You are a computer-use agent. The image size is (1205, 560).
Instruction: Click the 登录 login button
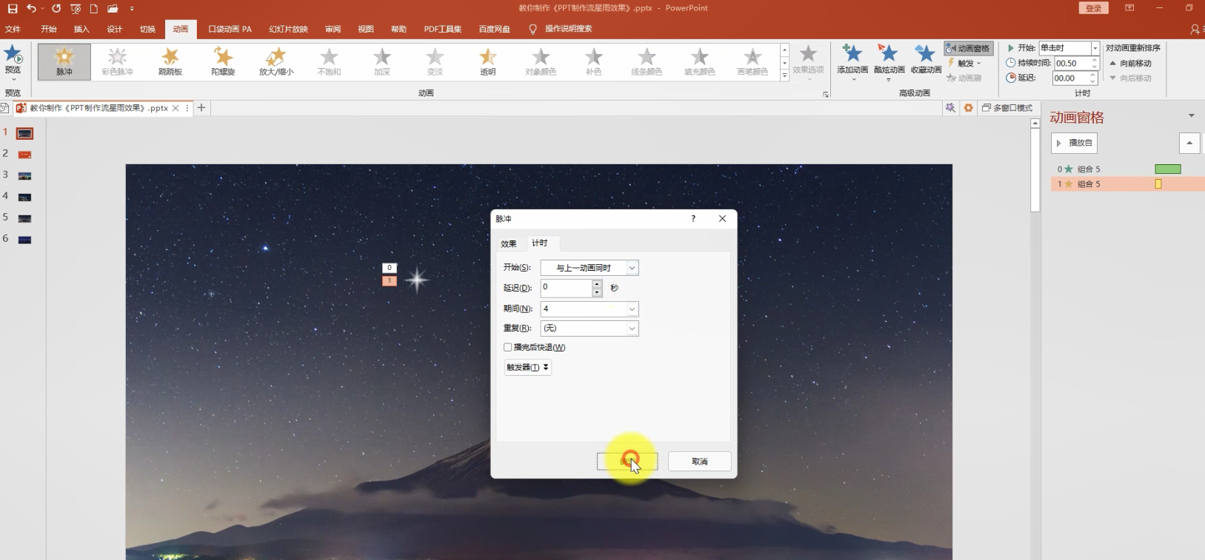[x=1094, y=8]
